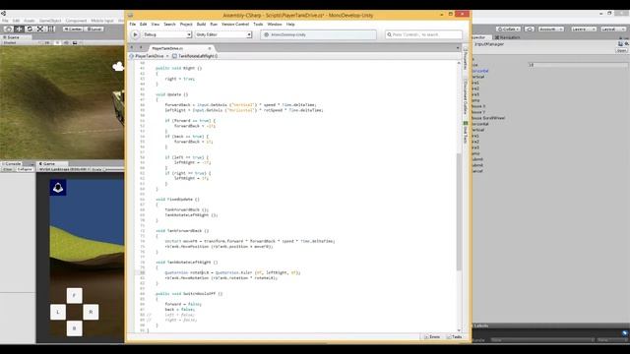Open the Layers dropdown in Unity
This screenshot has width=630, height=354.
(583, 29)
